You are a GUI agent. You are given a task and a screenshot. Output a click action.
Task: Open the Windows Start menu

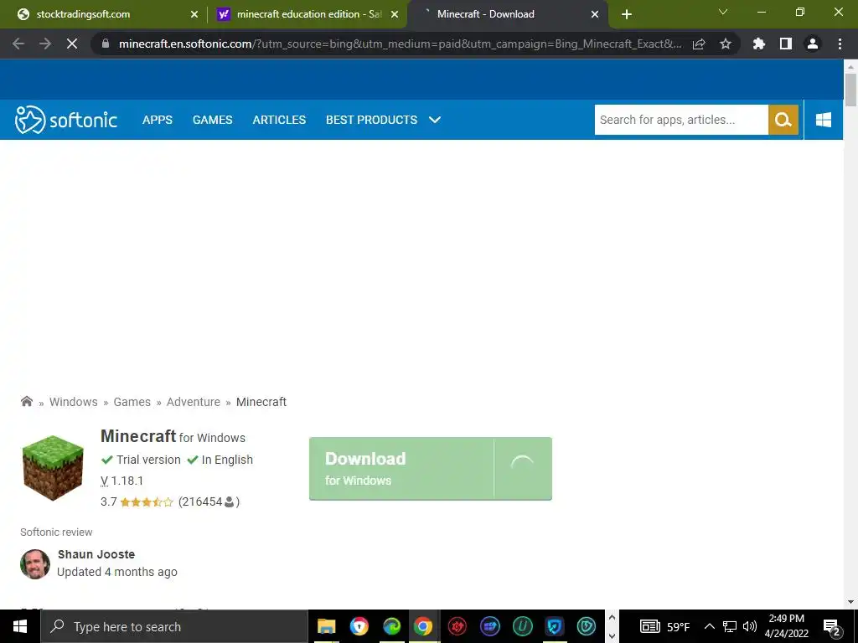[x=20, y=626]
